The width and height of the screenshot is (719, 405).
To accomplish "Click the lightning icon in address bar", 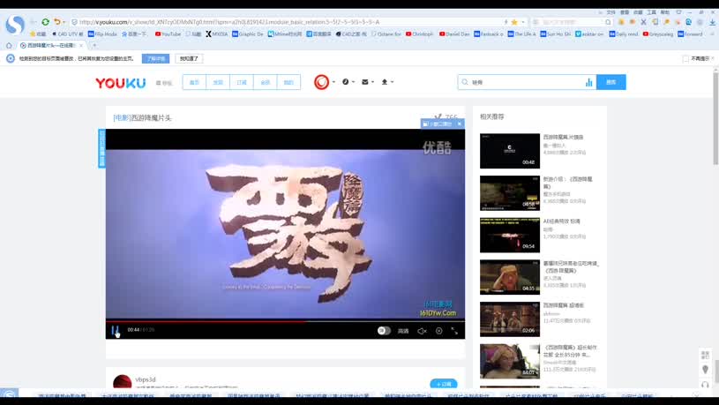I will [506, 22].
